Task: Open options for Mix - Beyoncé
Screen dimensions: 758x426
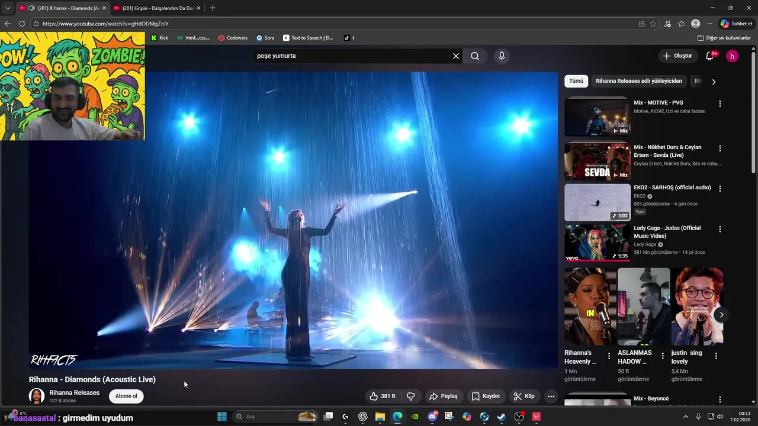Action: coord(720,400)
